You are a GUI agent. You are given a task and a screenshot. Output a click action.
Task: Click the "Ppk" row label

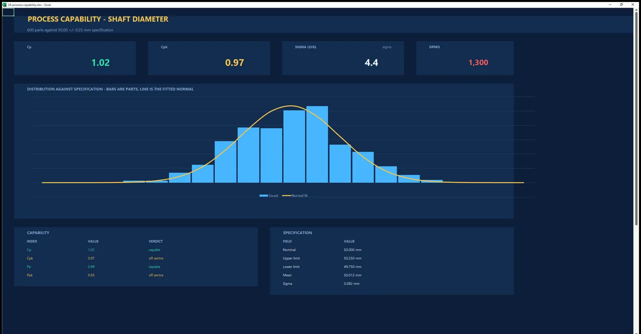pos(30,275)
